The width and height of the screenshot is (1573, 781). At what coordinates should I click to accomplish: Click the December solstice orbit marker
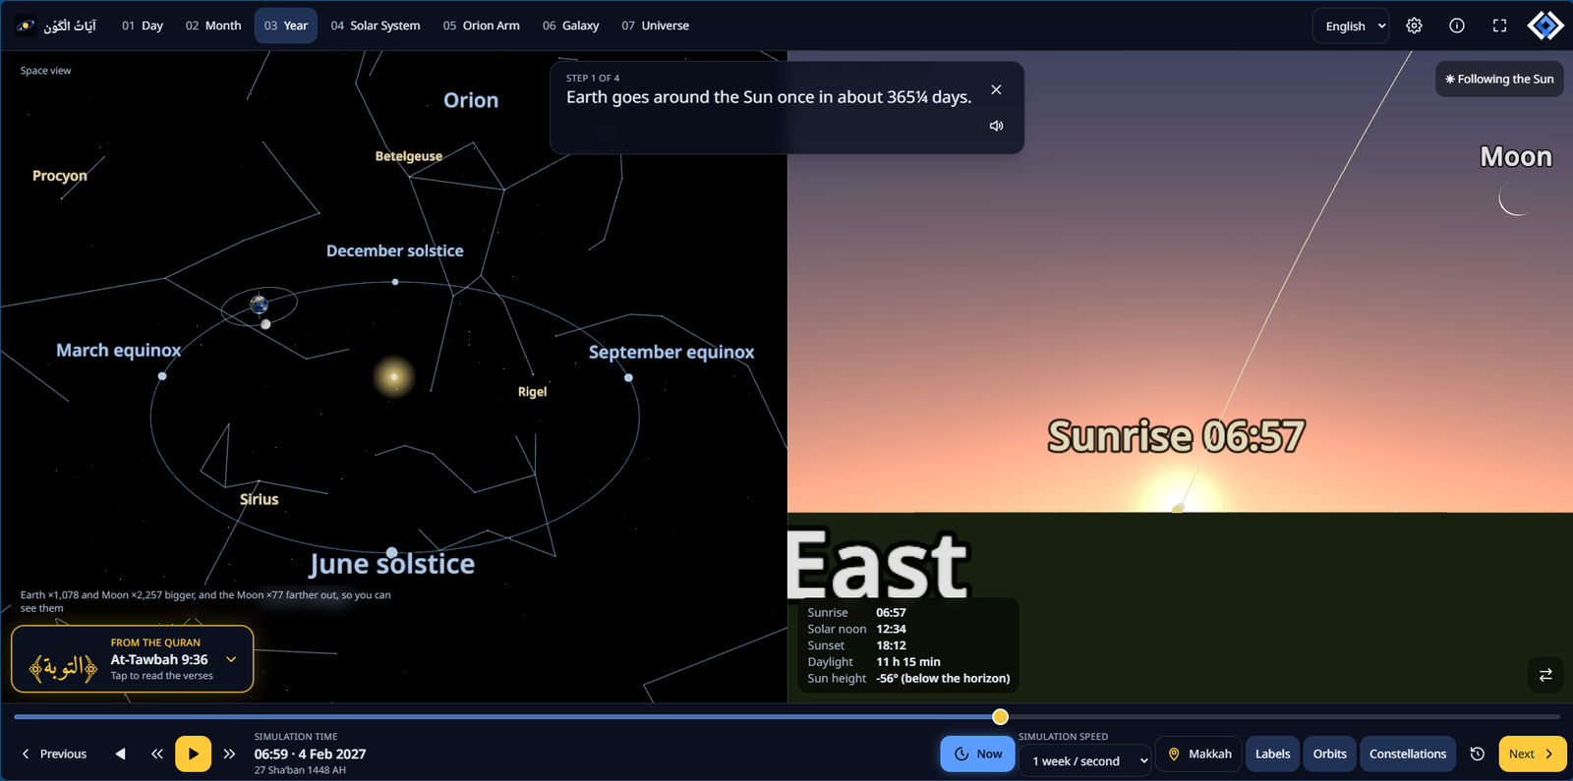(x=395, y=282)
